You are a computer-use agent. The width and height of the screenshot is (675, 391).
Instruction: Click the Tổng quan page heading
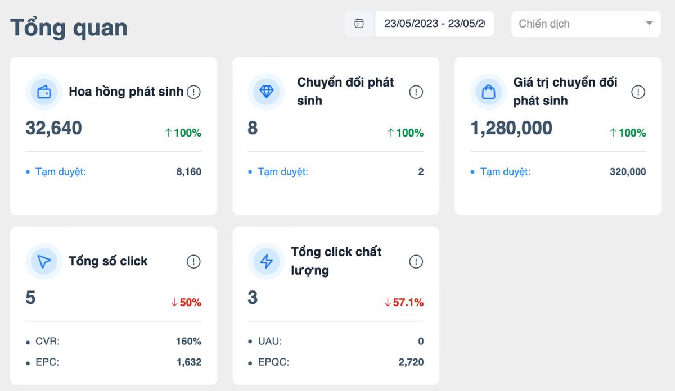click(69, 27)
